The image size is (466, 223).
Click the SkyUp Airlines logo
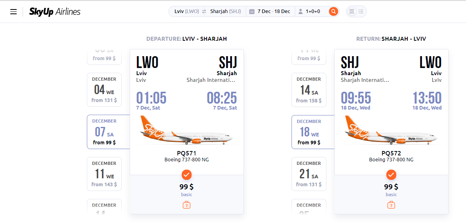pyautogui.click(x=55, y=12)
